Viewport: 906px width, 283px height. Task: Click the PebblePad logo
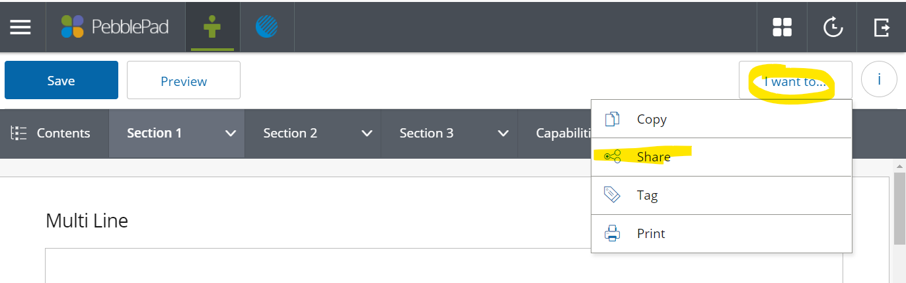pyautogui.click(x=115, y=27)
